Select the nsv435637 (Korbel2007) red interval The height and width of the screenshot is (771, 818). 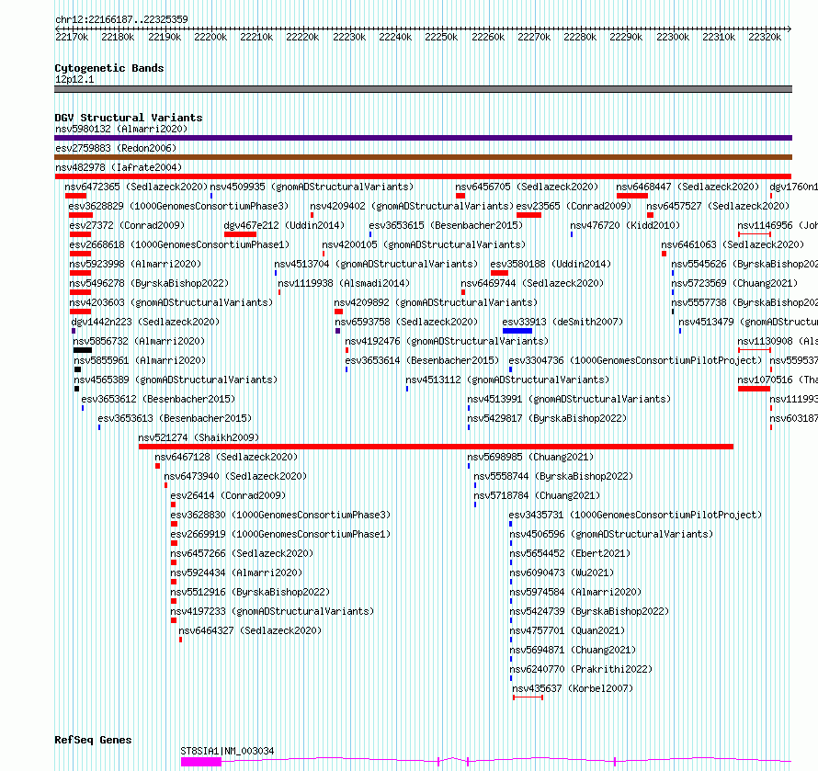528,697
